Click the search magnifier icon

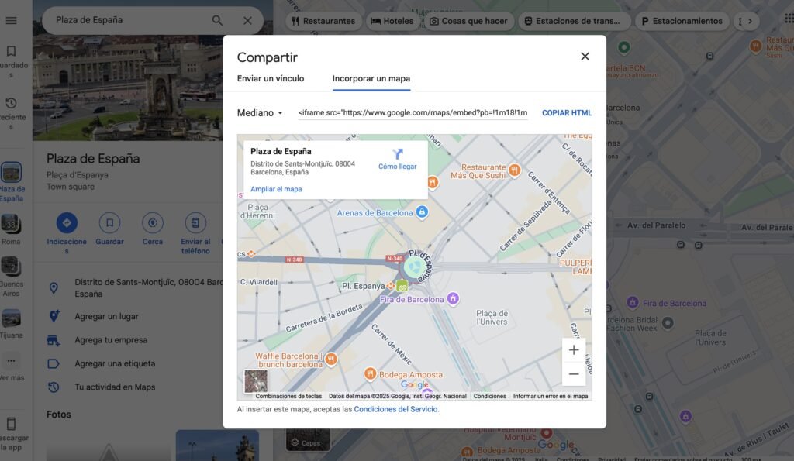coord(217,20)
